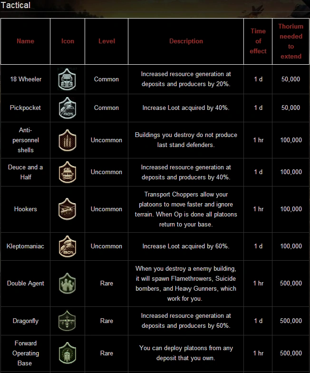Click the Double Agent name cell
The width and height of the screenshot is (310, 373).
pyautogui.click(x=26, y=284)
